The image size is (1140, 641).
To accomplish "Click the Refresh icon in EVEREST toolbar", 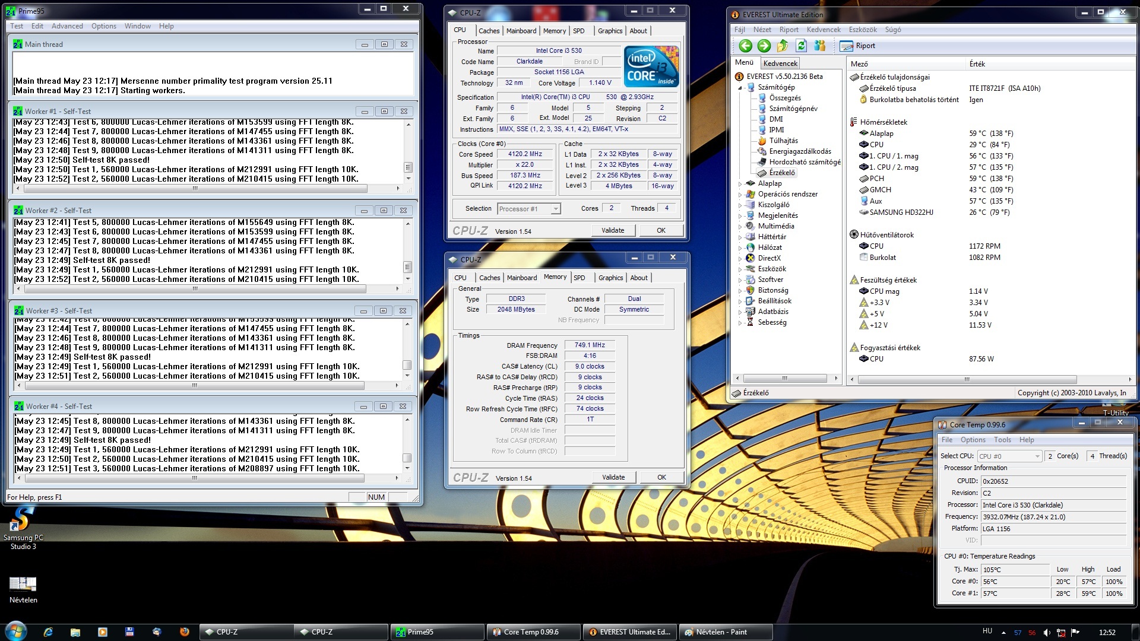I will point(801,46).
